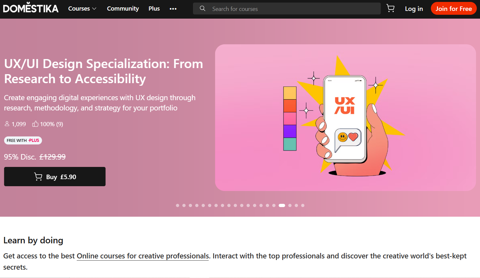Open the shopping cart icon in the navbar

[390, 8]
